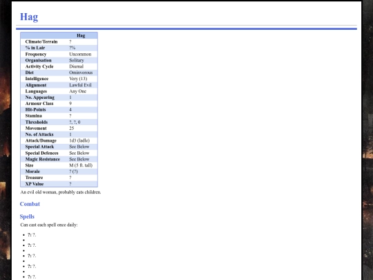Viewport: 373px width, 280px height.
Task: Select the Spells section heading
Action: [27, 216]
